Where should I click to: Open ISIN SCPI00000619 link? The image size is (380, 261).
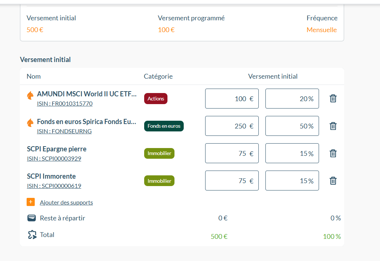click(54, 186)
